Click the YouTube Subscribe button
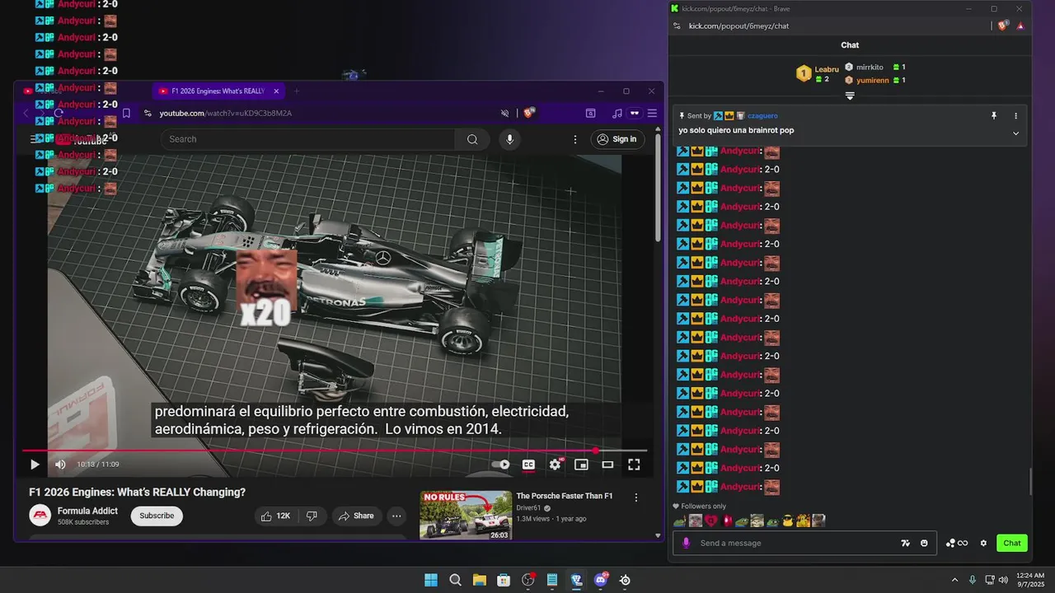 point(157,516)
